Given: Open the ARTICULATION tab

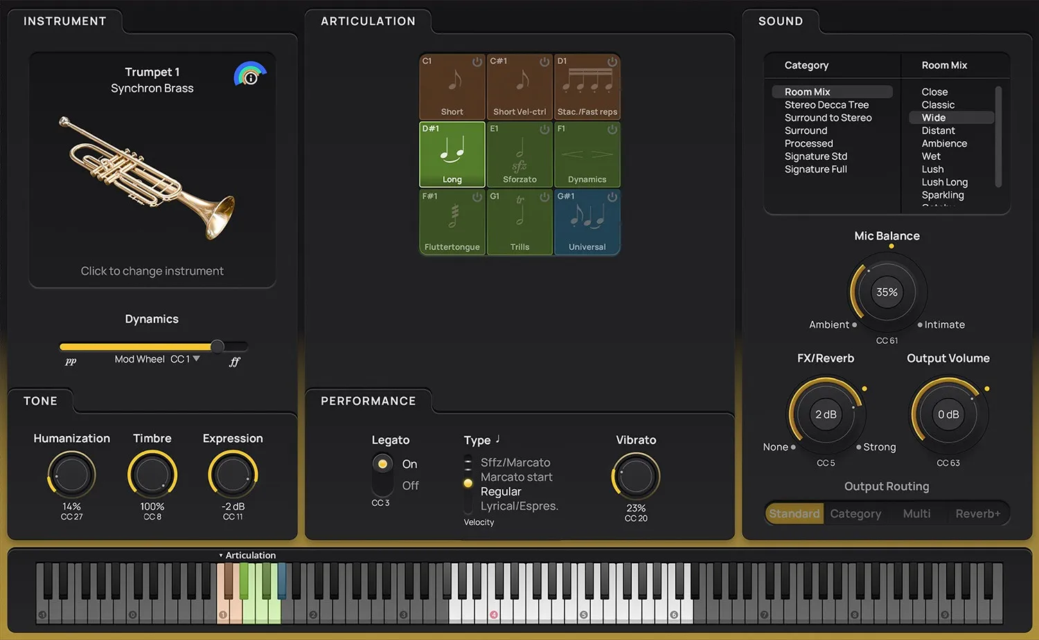Looking at the screenshot, I should tap(368, 21).
